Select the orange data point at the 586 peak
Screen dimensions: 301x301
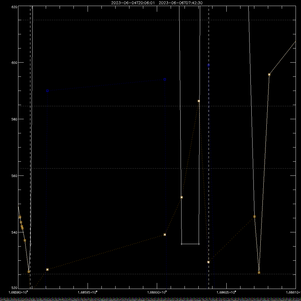tap(199, 101)
